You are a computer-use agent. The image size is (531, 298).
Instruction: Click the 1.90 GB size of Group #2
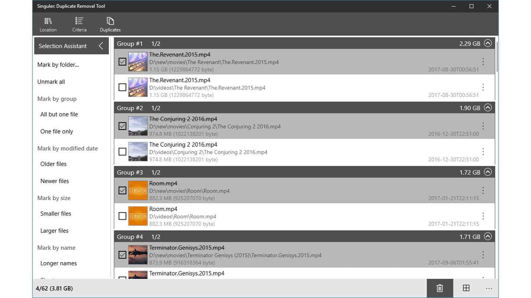(x=470, y=108)
